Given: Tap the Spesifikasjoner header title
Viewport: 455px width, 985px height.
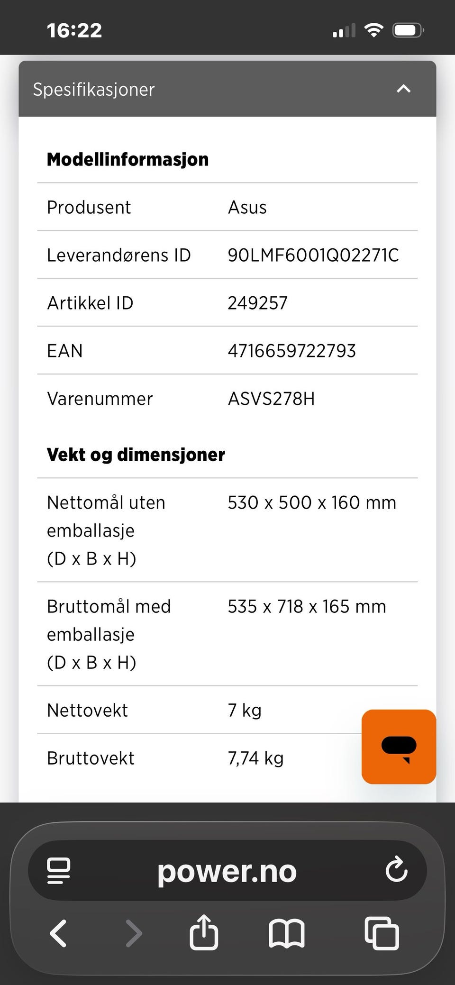Looking at the screenshot, I should coord(94,89).
